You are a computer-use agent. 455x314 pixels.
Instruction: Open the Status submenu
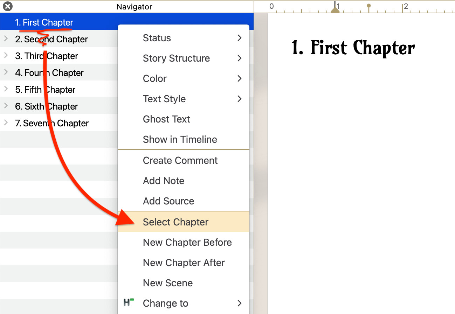[x=183, y=38]
